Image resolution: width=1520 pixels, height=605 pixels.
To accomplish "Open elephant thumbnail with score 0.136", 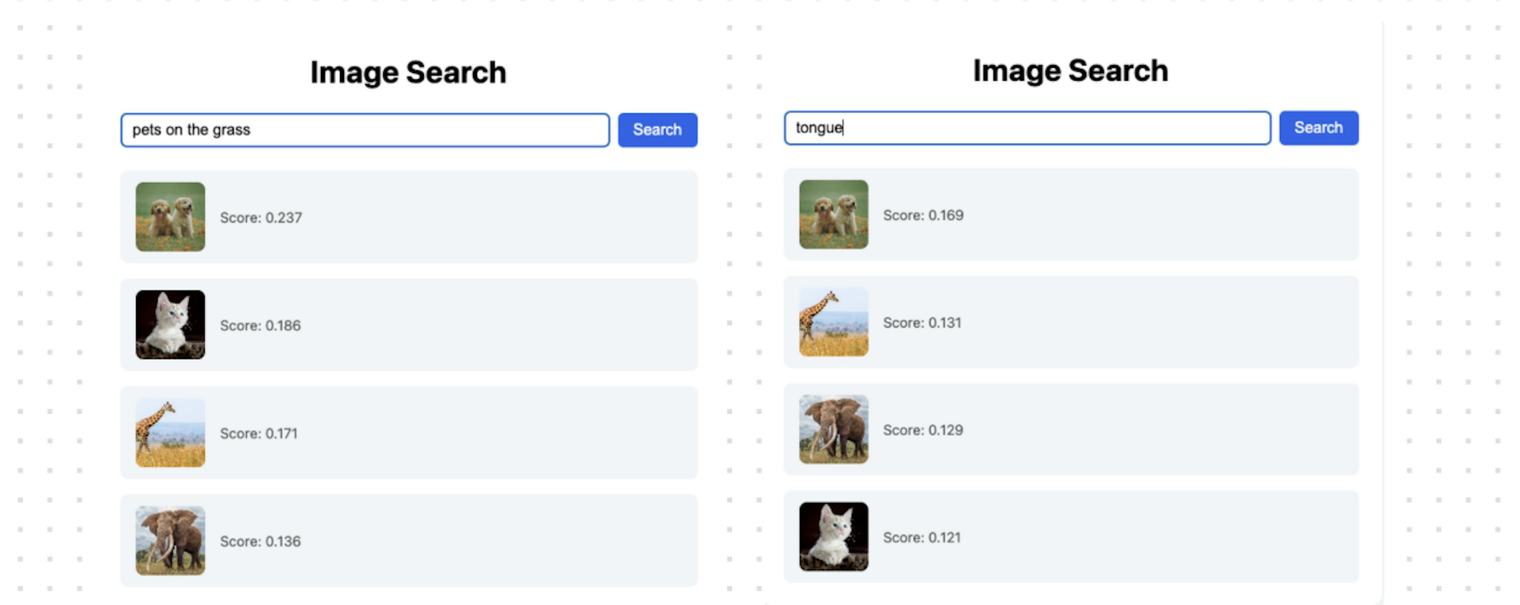I will 171,541.
